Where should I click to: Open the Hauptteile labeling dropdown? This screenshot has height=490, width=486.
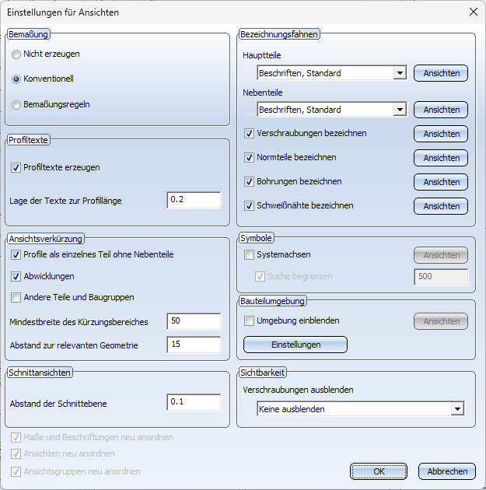click(x=399, y=74)
